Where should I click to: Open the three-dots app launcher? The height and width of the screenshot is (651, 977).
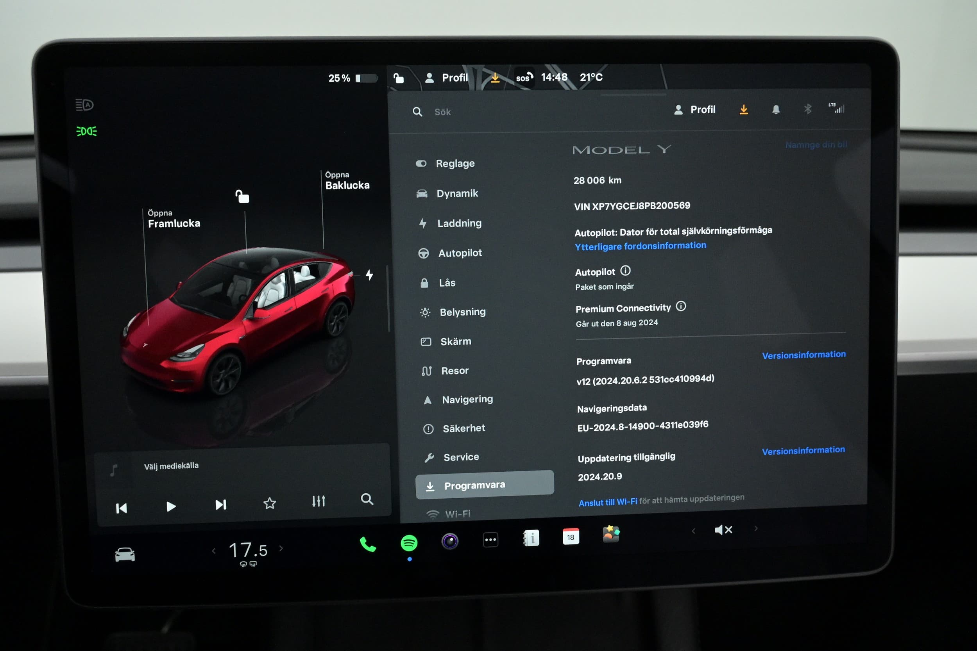[490, 540]
